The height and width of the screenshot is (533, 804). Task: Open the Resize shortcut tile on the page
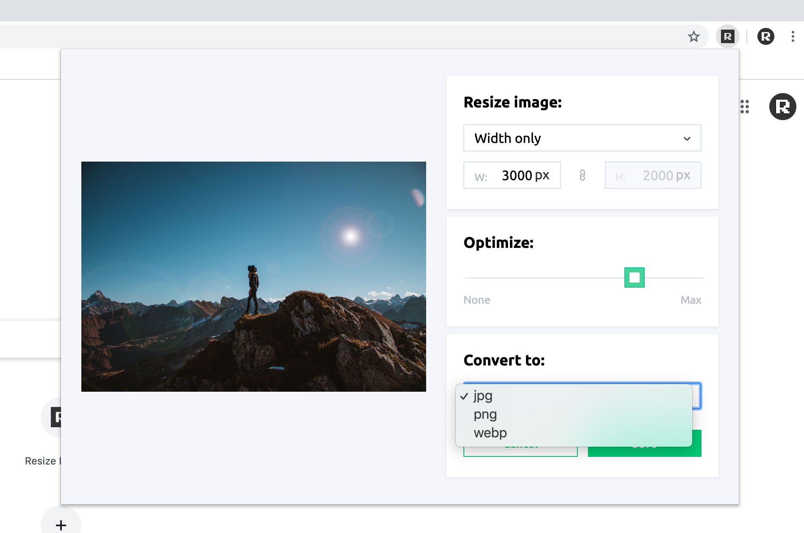point(51,417)
